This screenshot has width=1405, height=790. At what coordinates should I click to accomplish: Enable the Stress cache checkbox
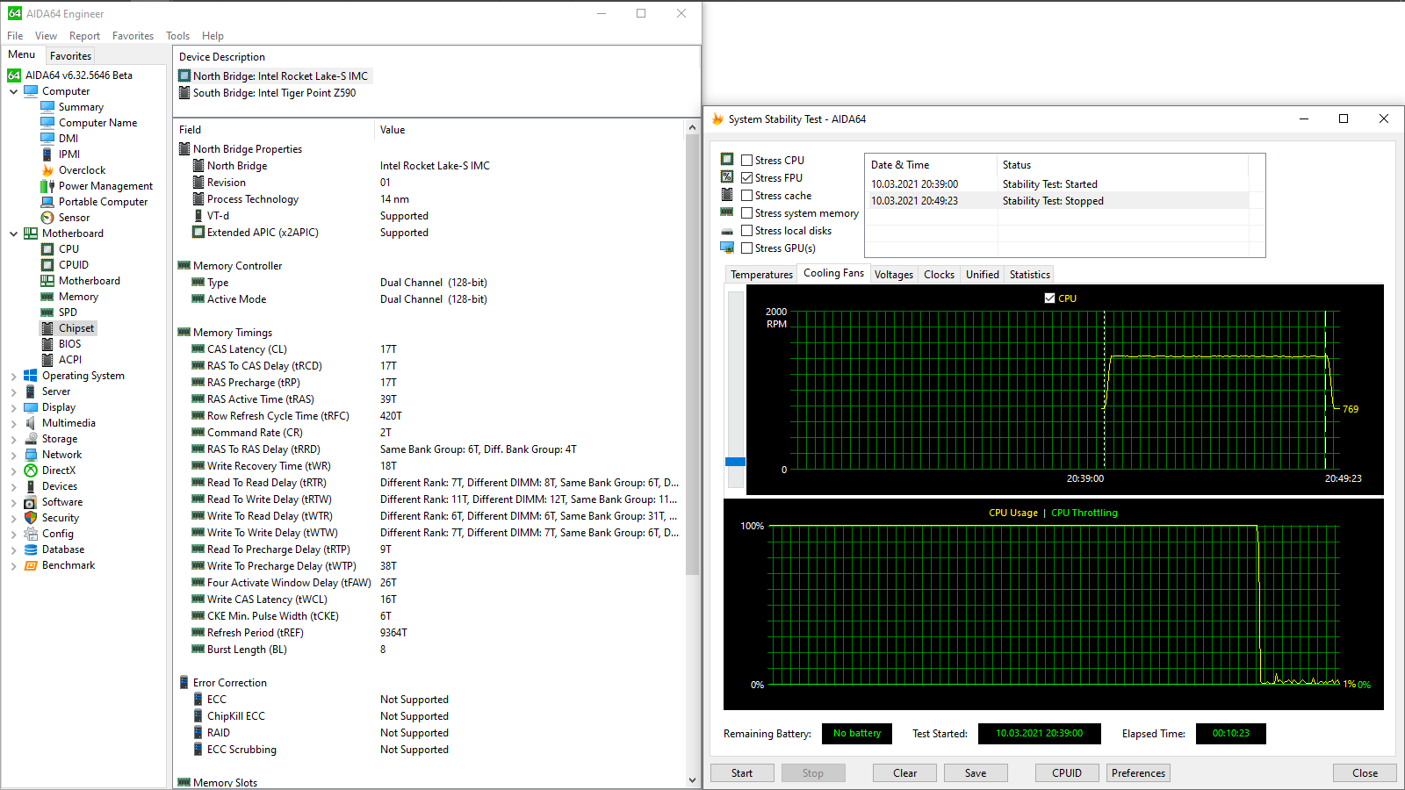[746, 196]
